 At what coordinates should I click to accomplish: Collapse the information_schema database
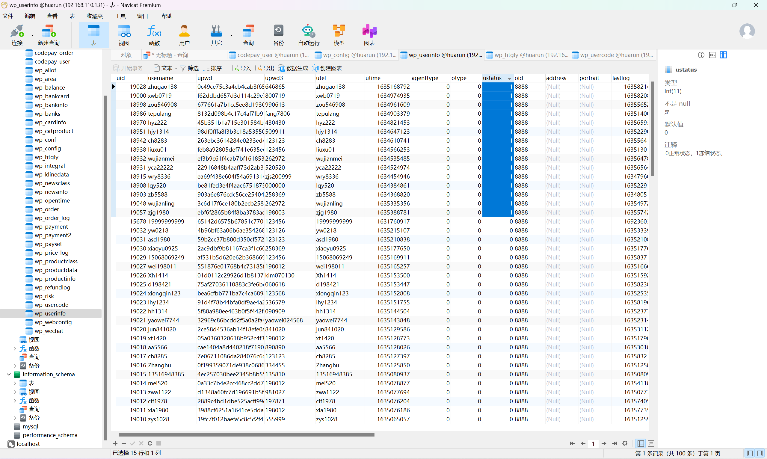(9, 374)
